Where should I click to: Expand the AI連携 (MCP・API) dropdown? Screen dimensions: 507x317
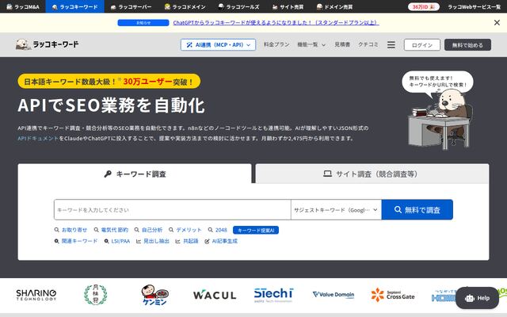click(x=219, y=44)
